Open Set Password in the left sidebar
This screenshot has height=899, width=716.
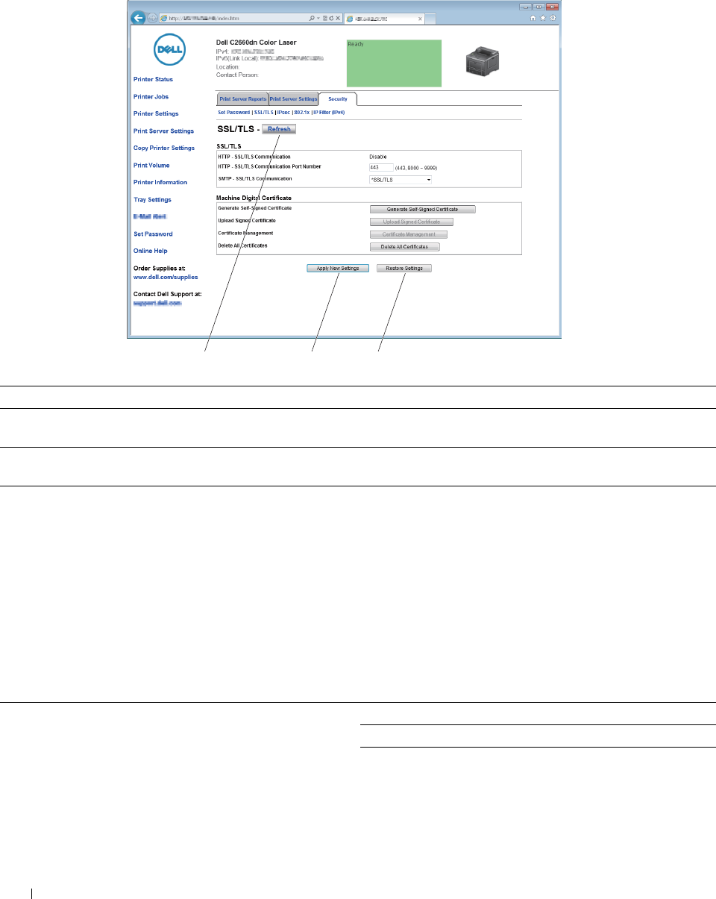coord(153,234)
